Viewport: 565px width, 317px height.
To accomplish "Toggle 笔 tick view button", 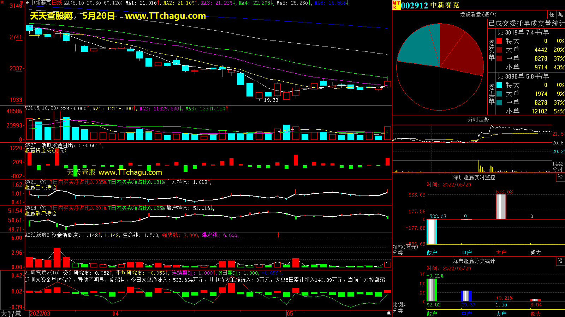I will [560, 14].
